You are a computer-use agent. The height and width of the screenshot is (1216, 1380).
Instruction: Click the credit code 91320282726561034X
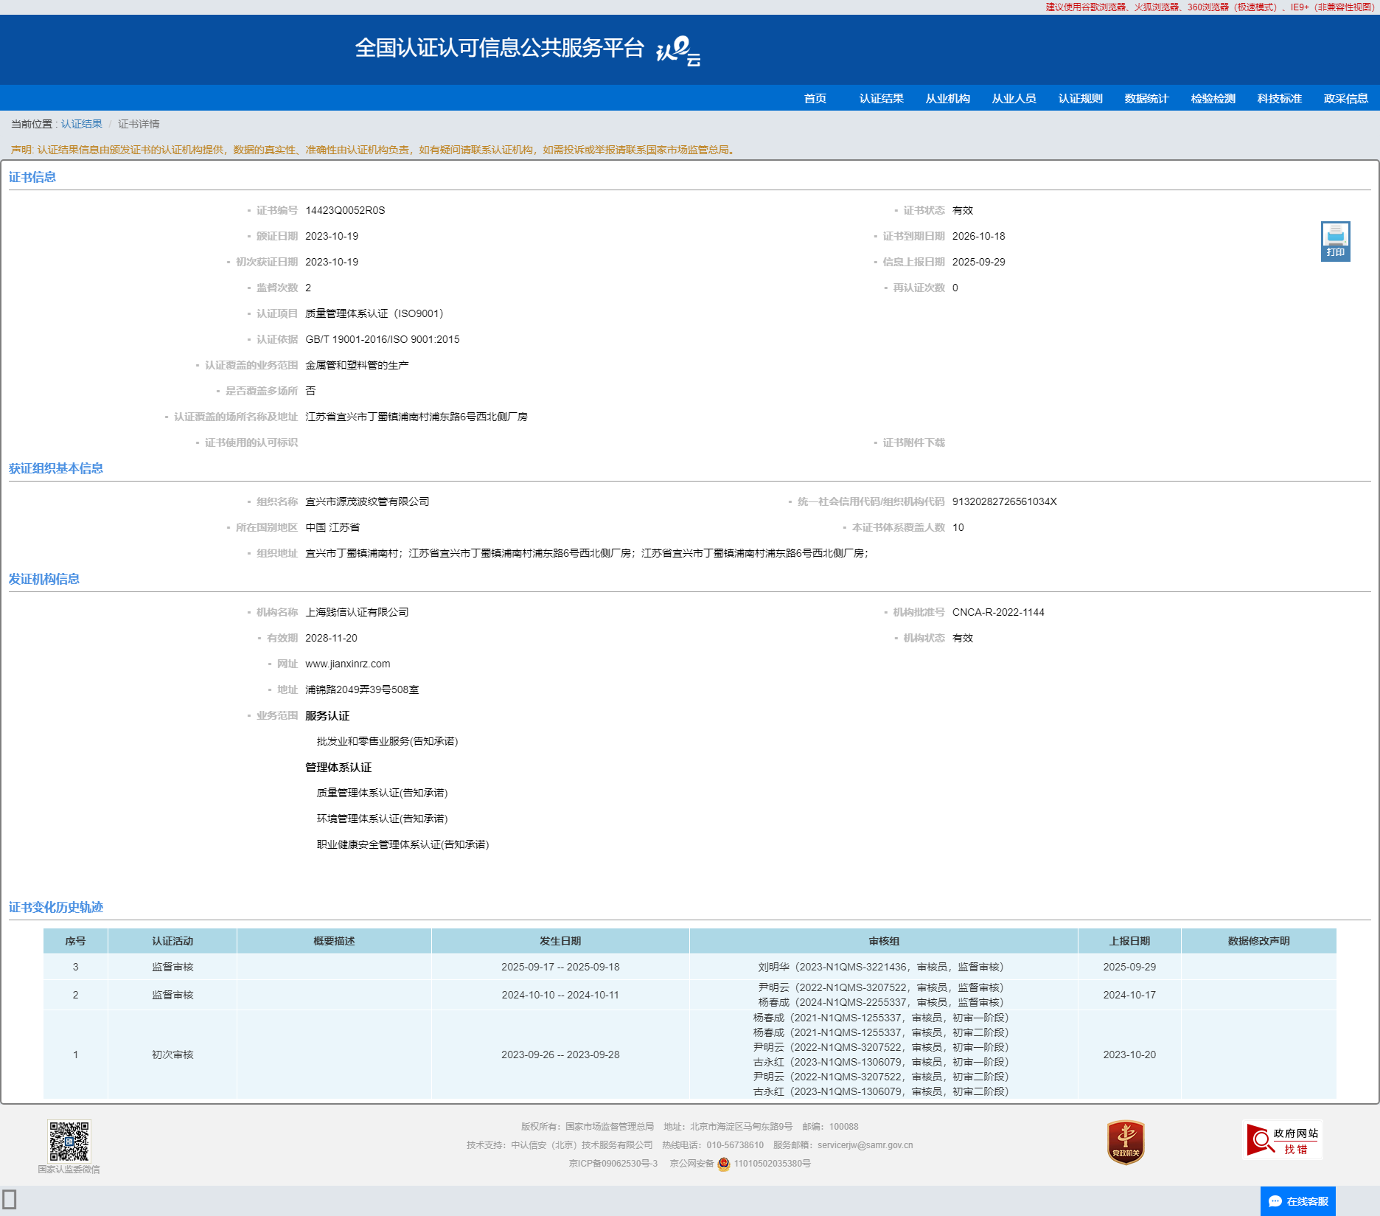coord(1004,501)
